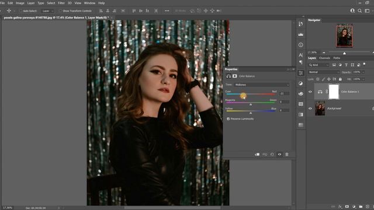Open the Histogram panel icon

click(301, 34)
